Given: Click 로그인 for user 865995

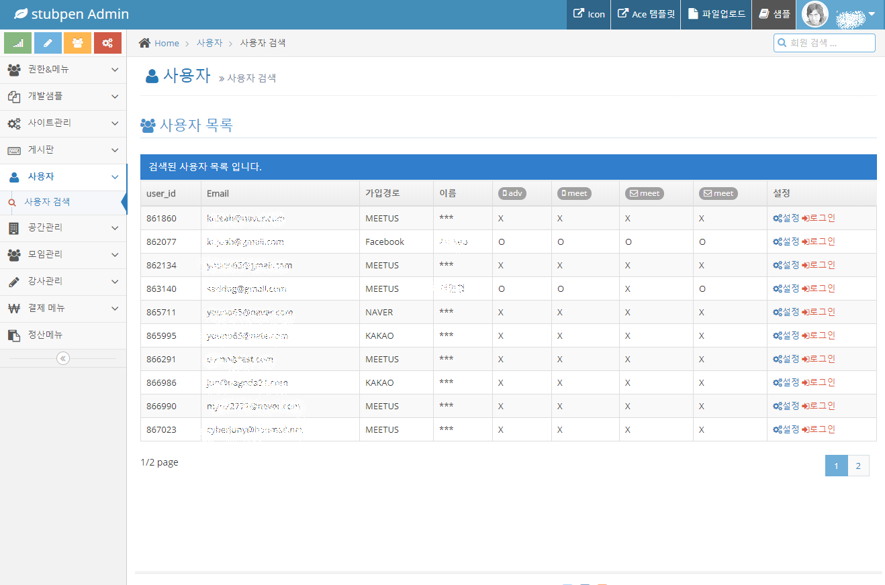Looking at the screenshot, I should 819,335.
